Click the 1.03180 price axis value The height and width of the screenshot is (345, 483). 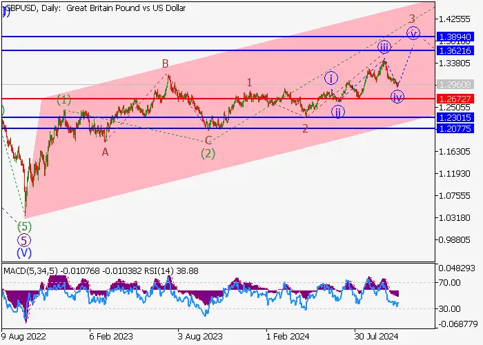point(454,218)
